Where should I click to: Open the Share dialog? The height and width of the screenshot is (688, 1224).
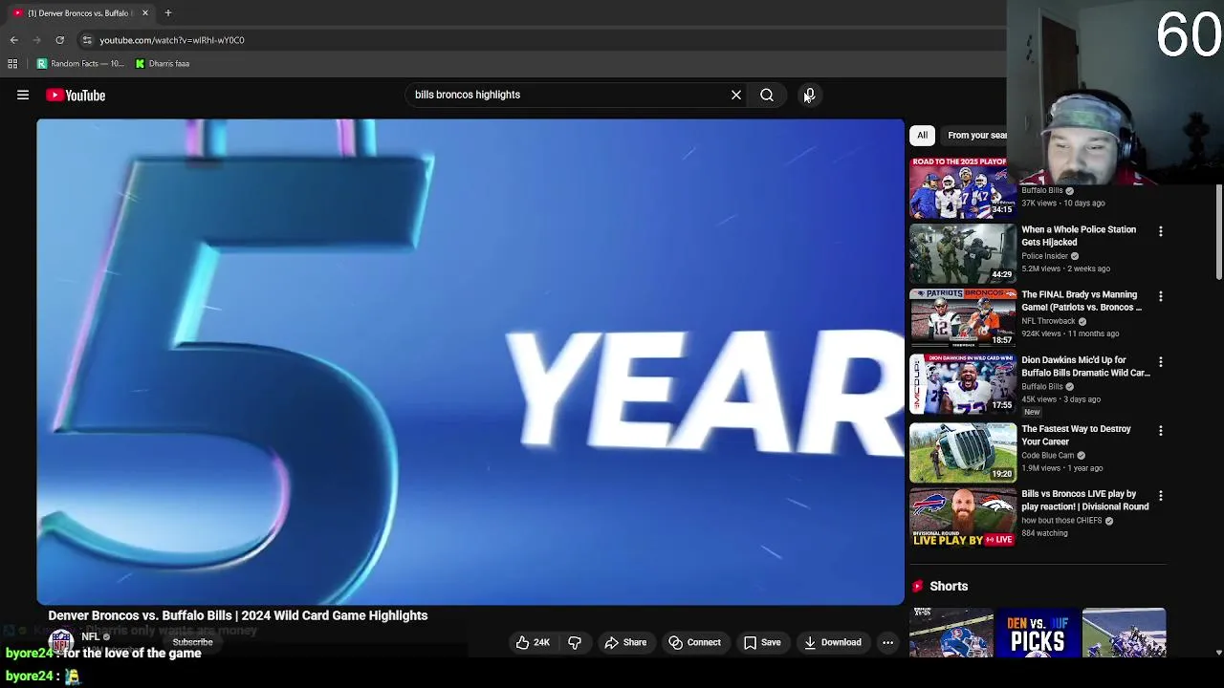coord(625,642)
